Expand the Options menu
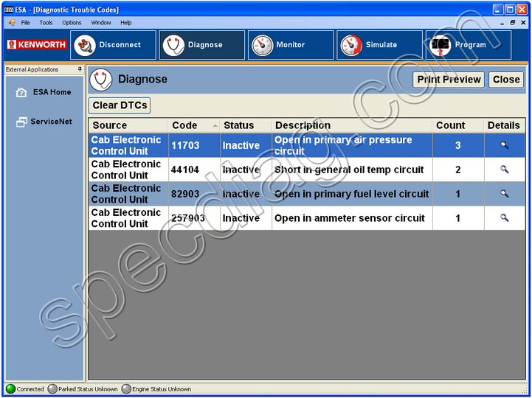532x398 pixels. click(72, 23)
